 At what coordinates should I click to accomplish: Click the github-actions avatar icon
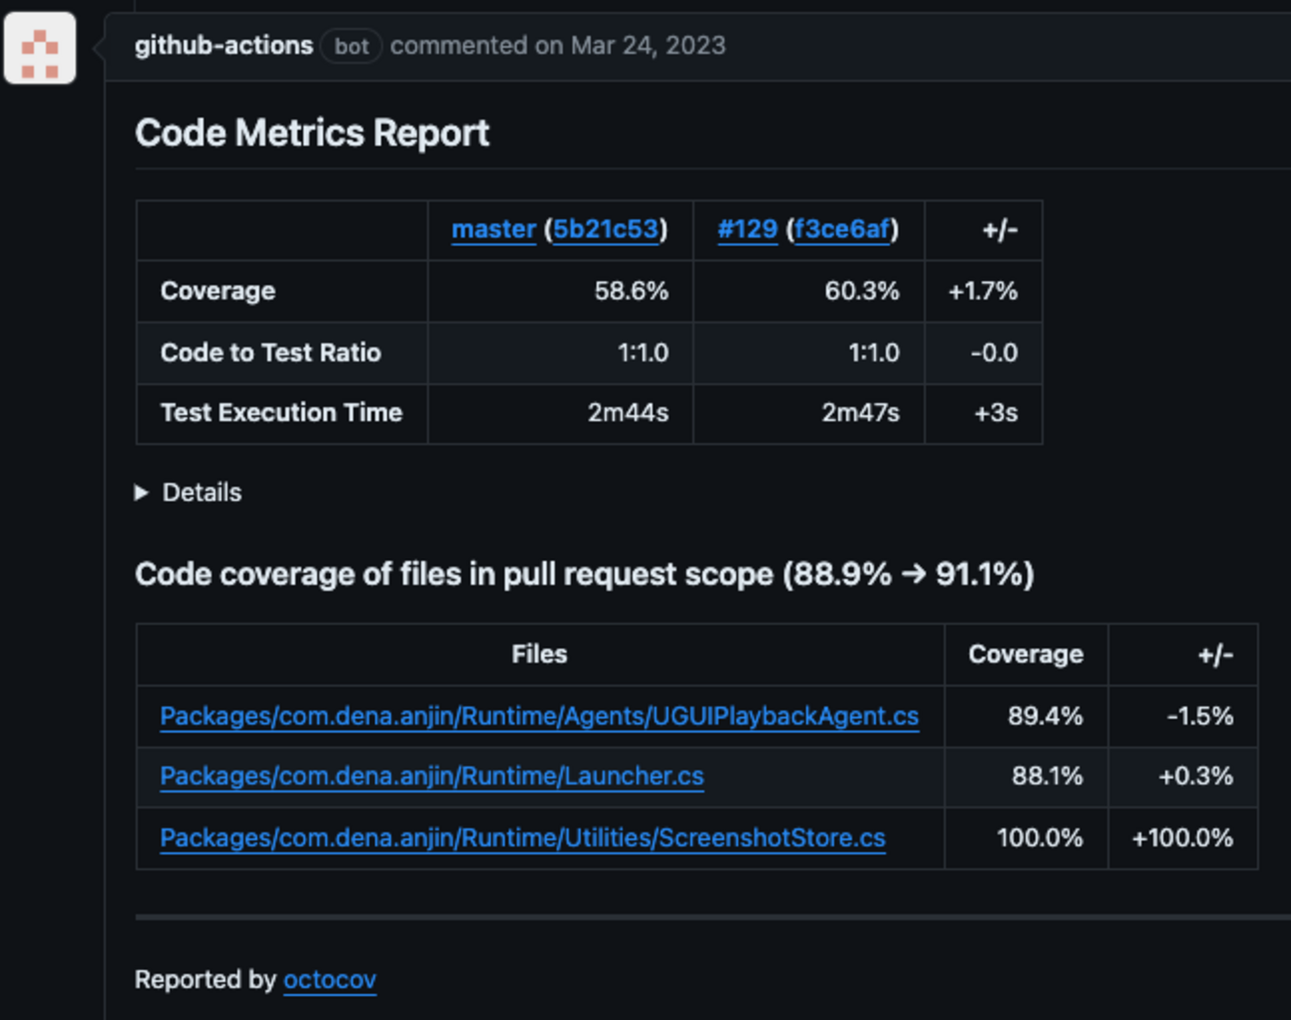pyautogui.click(x=40, y=48)
